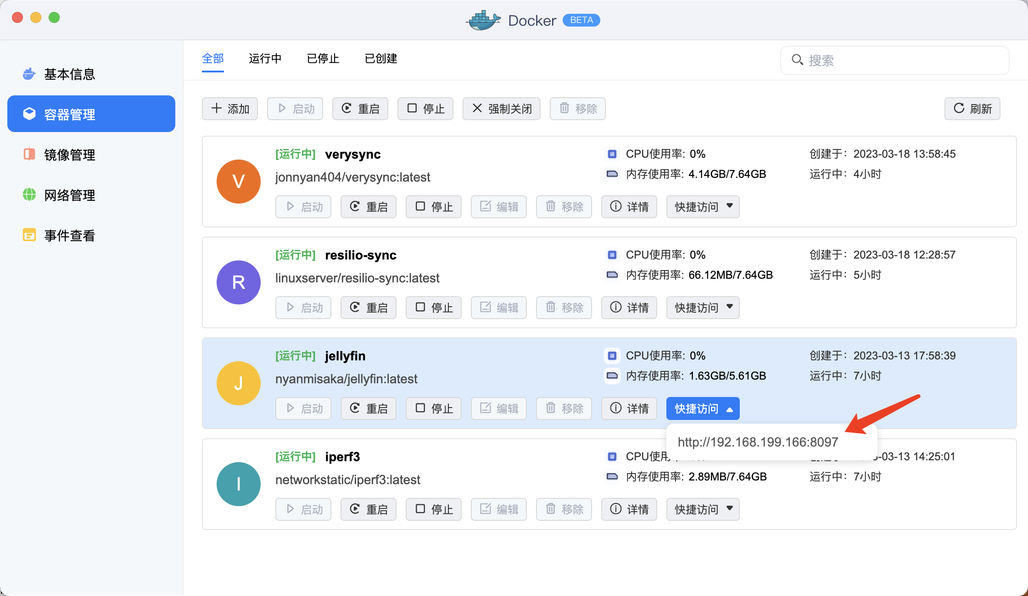
Task: Click 启动 for resilio-sync
Action: point(303,308)
